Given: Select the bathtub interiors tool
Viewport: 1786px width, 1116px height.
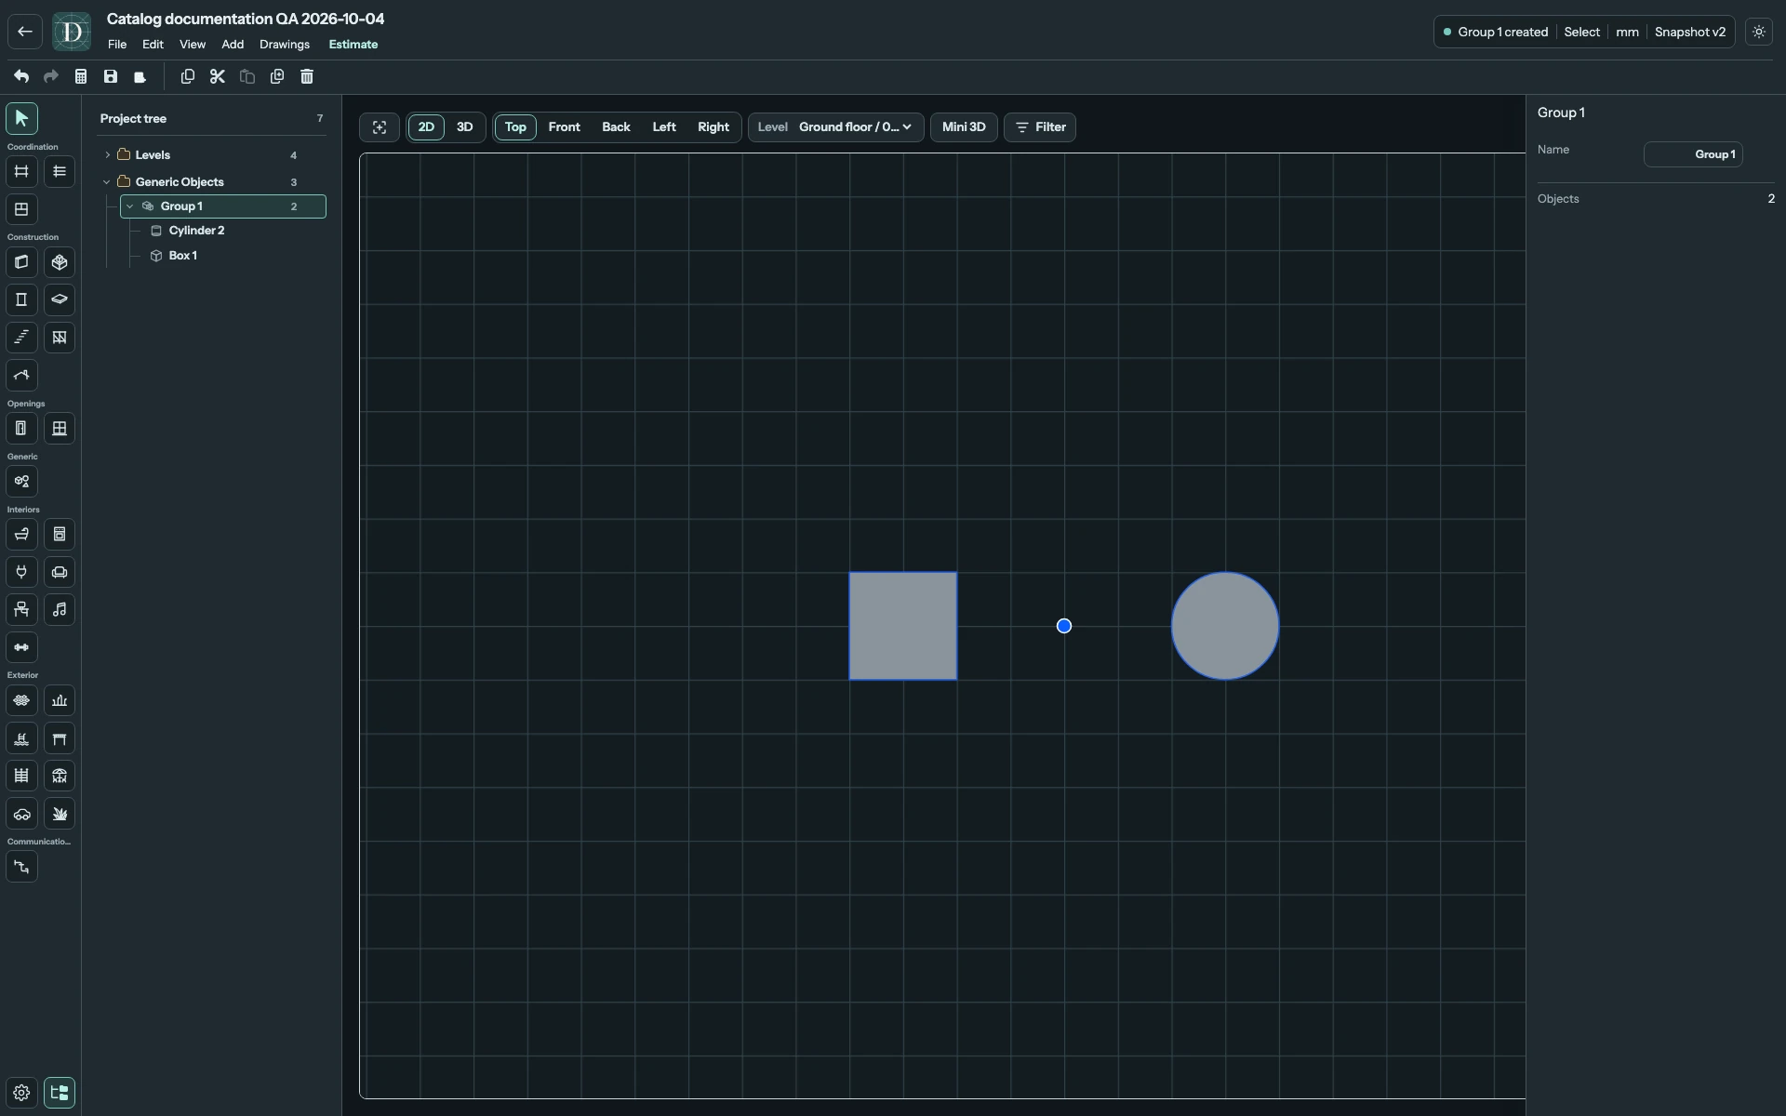Looking at the screenshot, I should (x=21, y=535).
